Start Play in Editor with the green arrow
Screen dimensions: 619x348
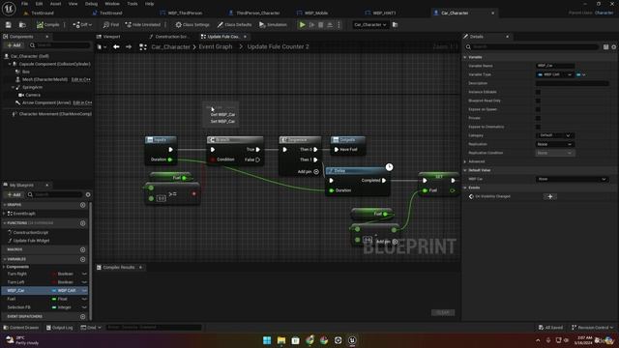click(x=302, y=25)
